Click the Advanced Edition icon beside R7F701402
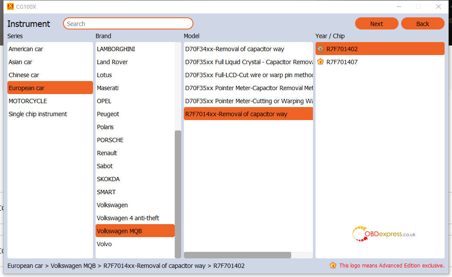 pyautogui.click(x=320, y=49)
